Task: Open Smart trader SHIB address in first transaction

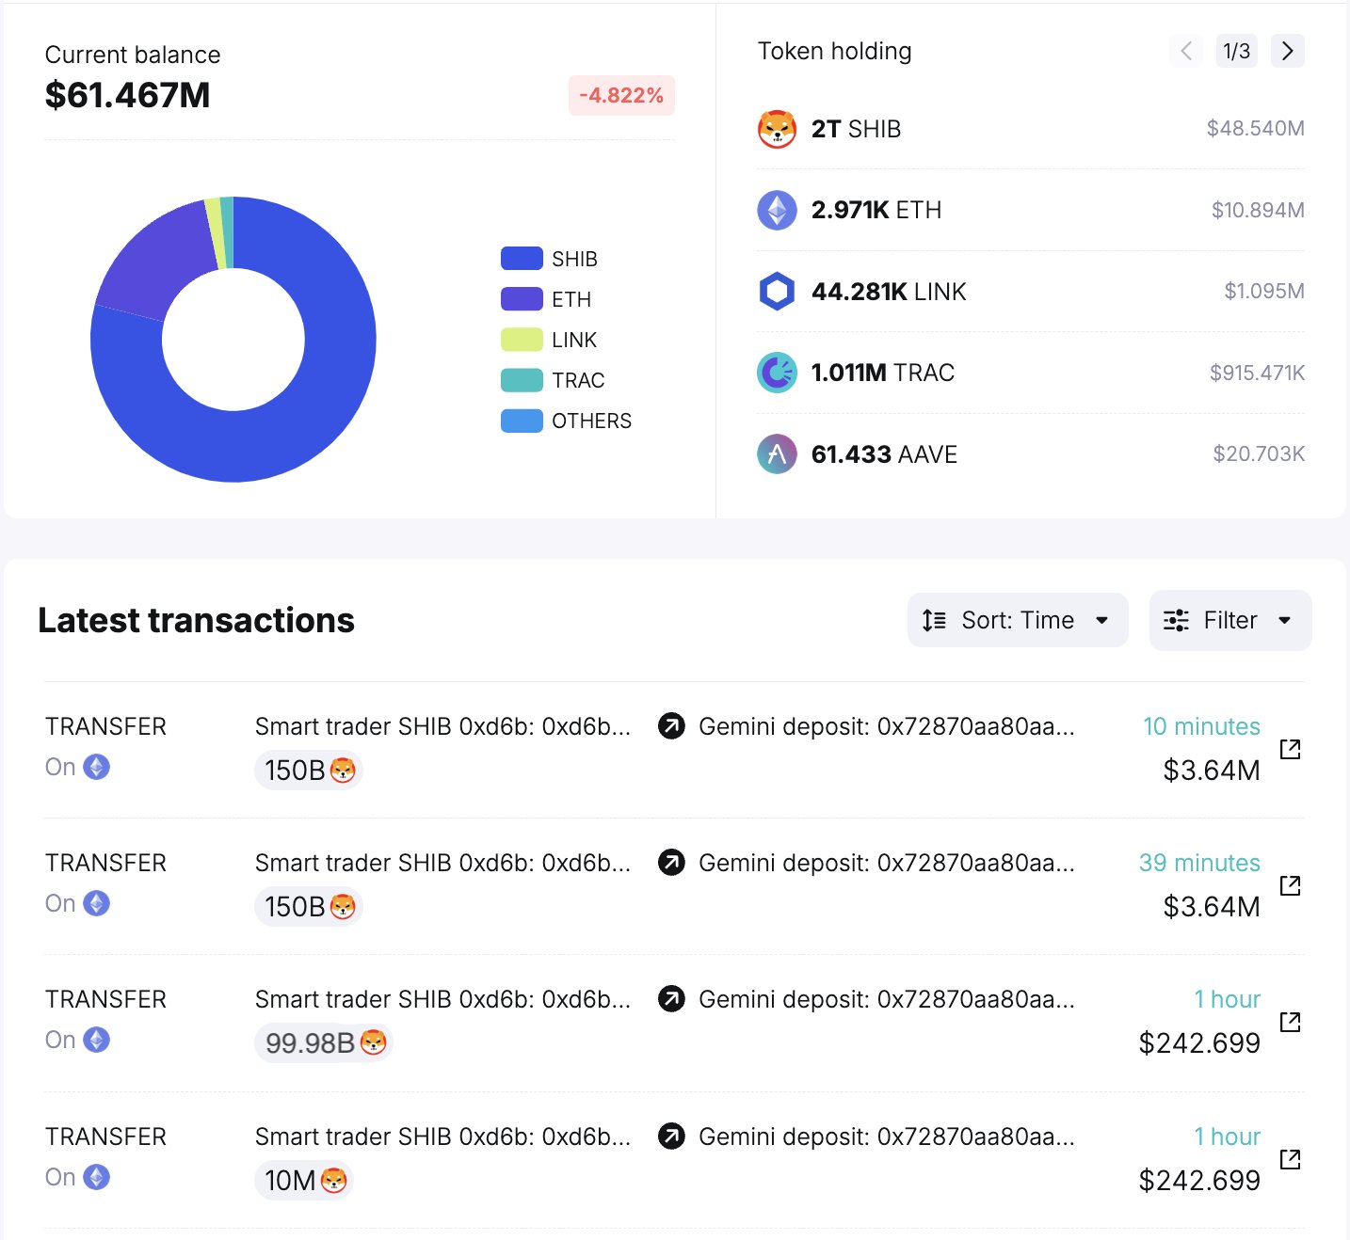Action: click(442, 726)
